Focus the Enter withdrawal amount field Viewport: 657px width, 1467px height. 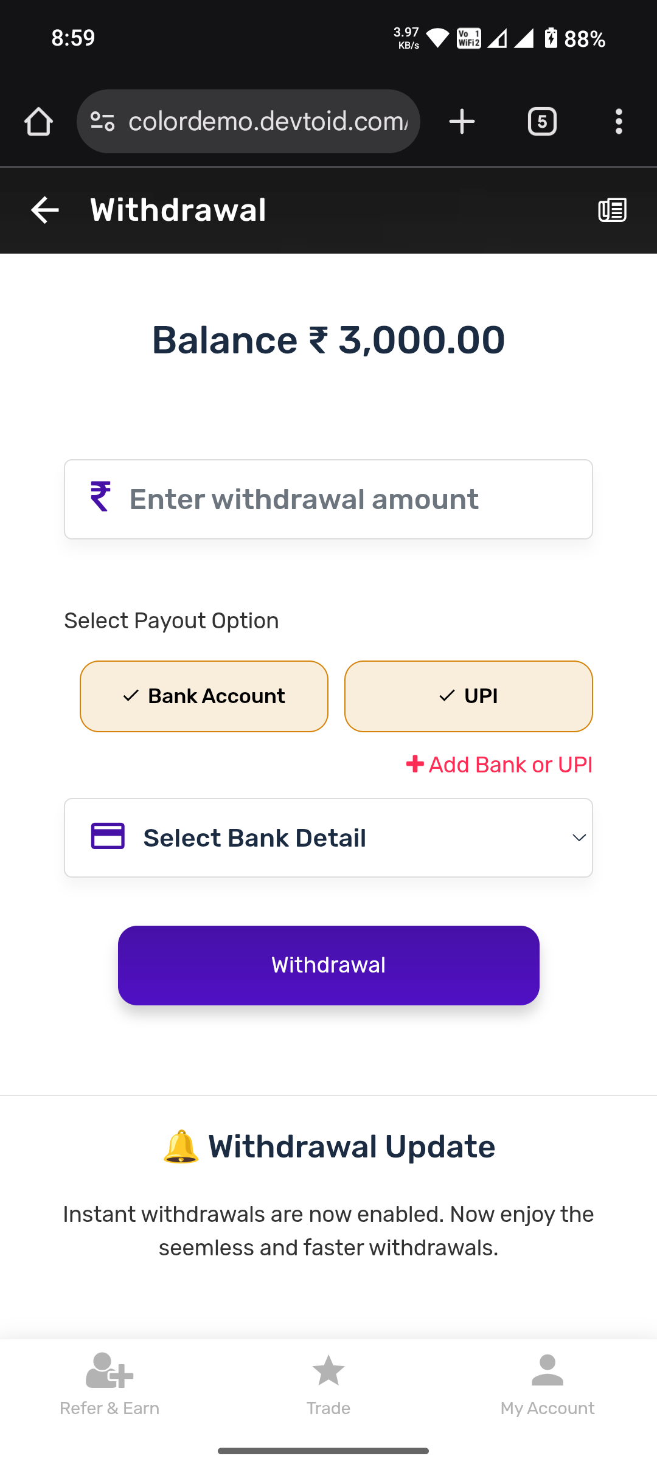(328, 499)
